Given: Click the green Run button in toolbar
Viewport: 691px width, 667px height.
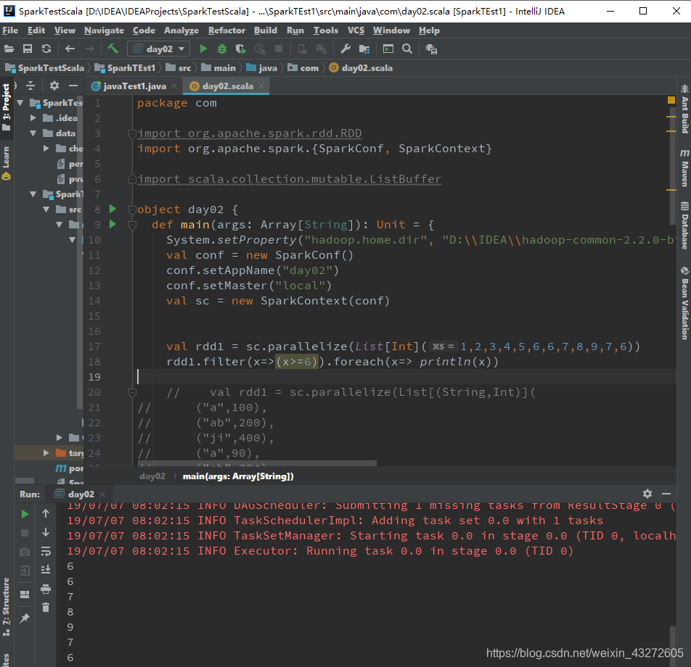Looking at the screenshot, I should coord(203,49).
